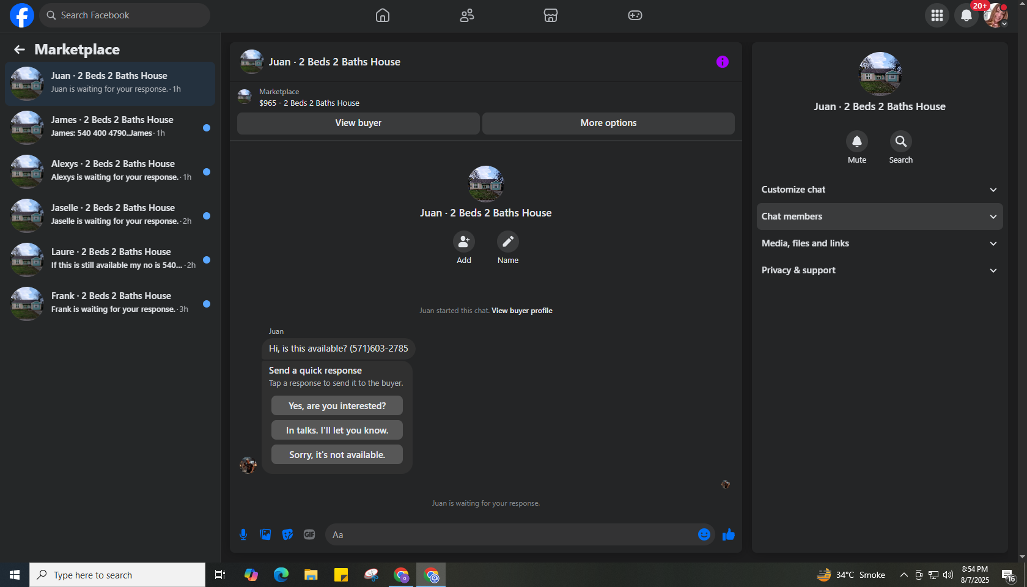Open the emoji picker in message box
Screen dimensions: 1027x587
(704, 535)
